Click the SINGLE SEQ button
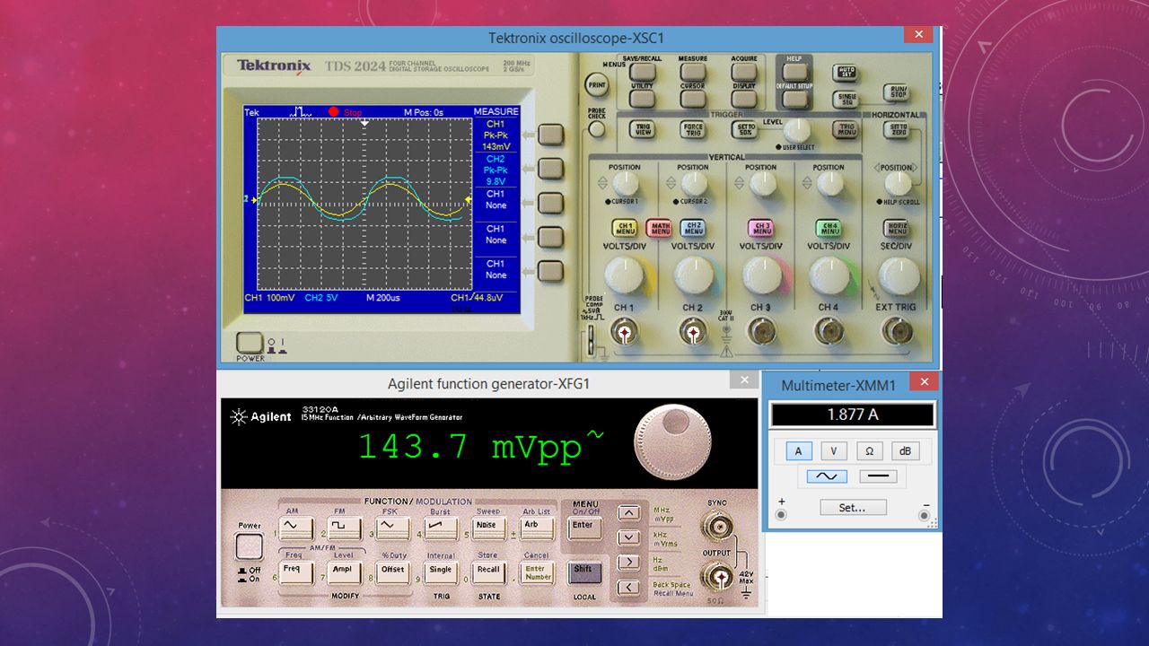 845,99
